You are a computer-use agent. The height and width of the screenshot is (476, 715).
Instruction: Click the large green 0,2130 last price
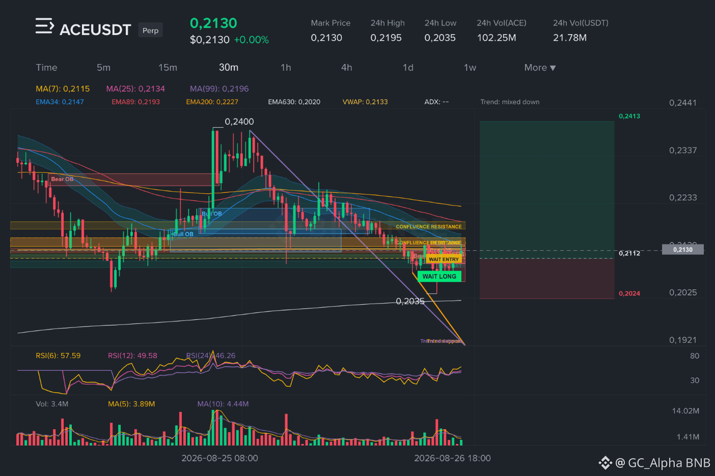point(213,23)
